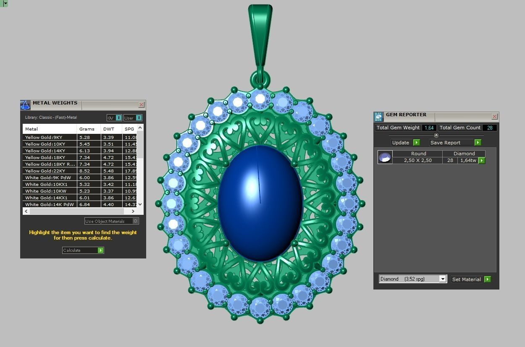Click the Calculate button
This screenshot has width=525, height=347.
point(83,250)
